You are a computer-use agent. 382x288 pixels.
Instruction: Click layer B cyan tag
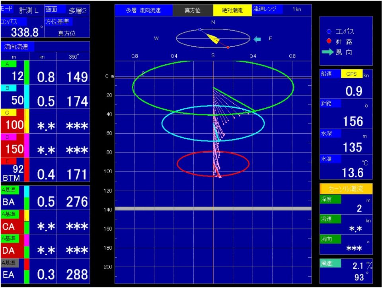pos(8,88)
